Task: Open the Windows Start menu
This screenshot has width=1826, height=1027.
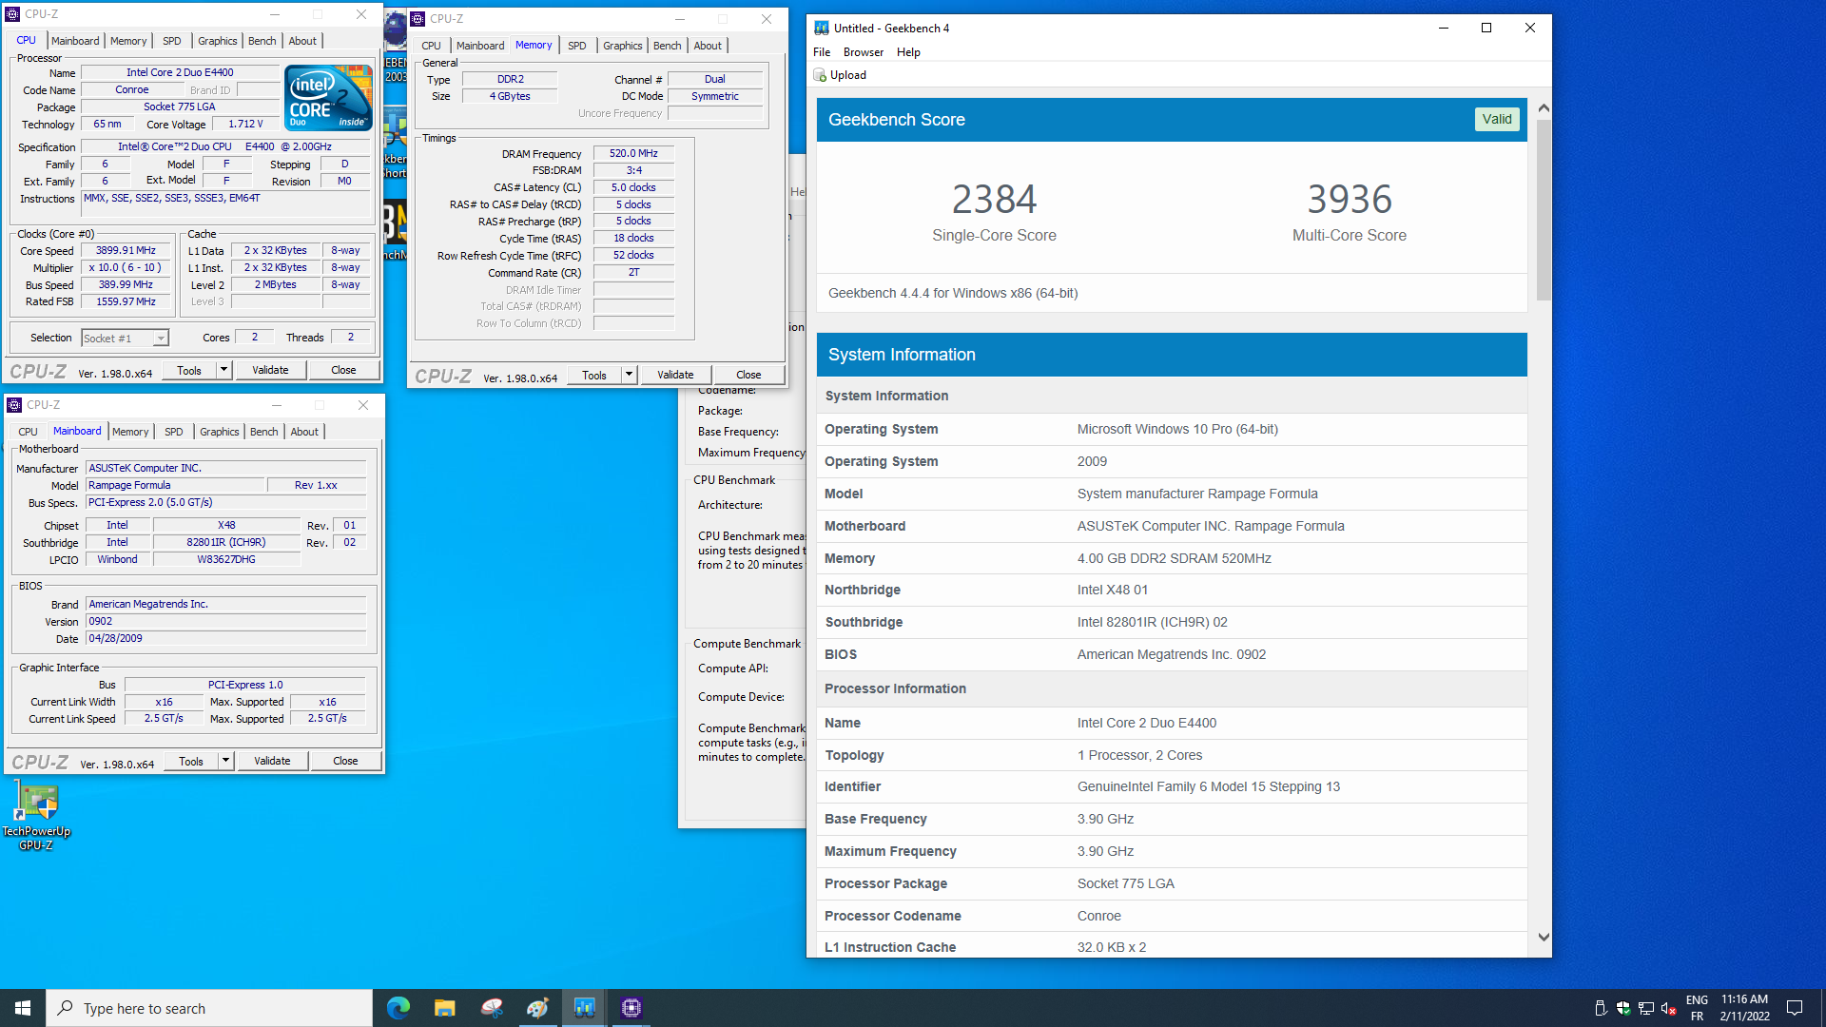Action: 23,1008
